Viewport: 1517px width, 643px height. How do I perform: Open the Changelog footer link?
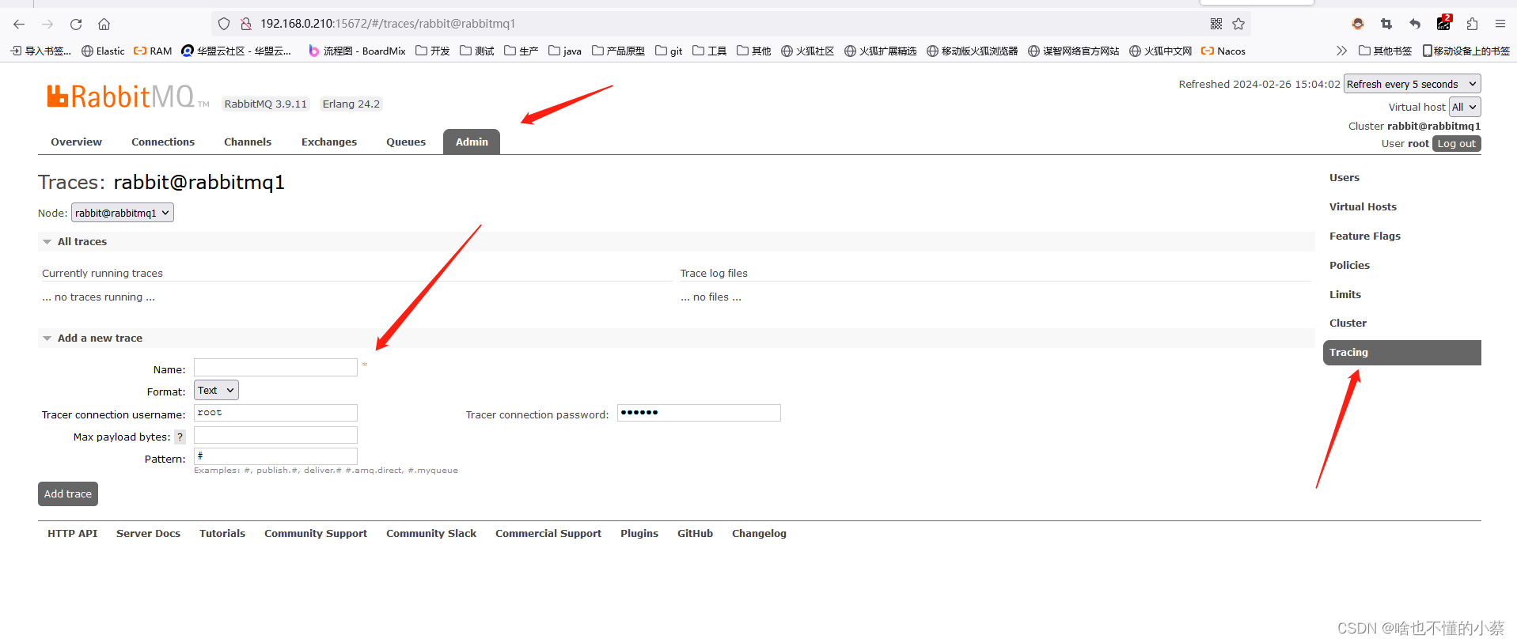pos(759,534)
